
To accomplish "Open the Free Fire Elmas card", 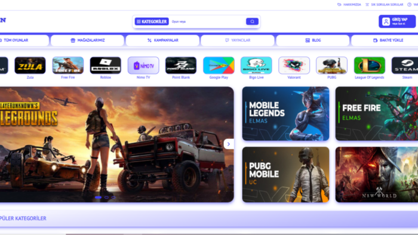I will click(377, 114).
